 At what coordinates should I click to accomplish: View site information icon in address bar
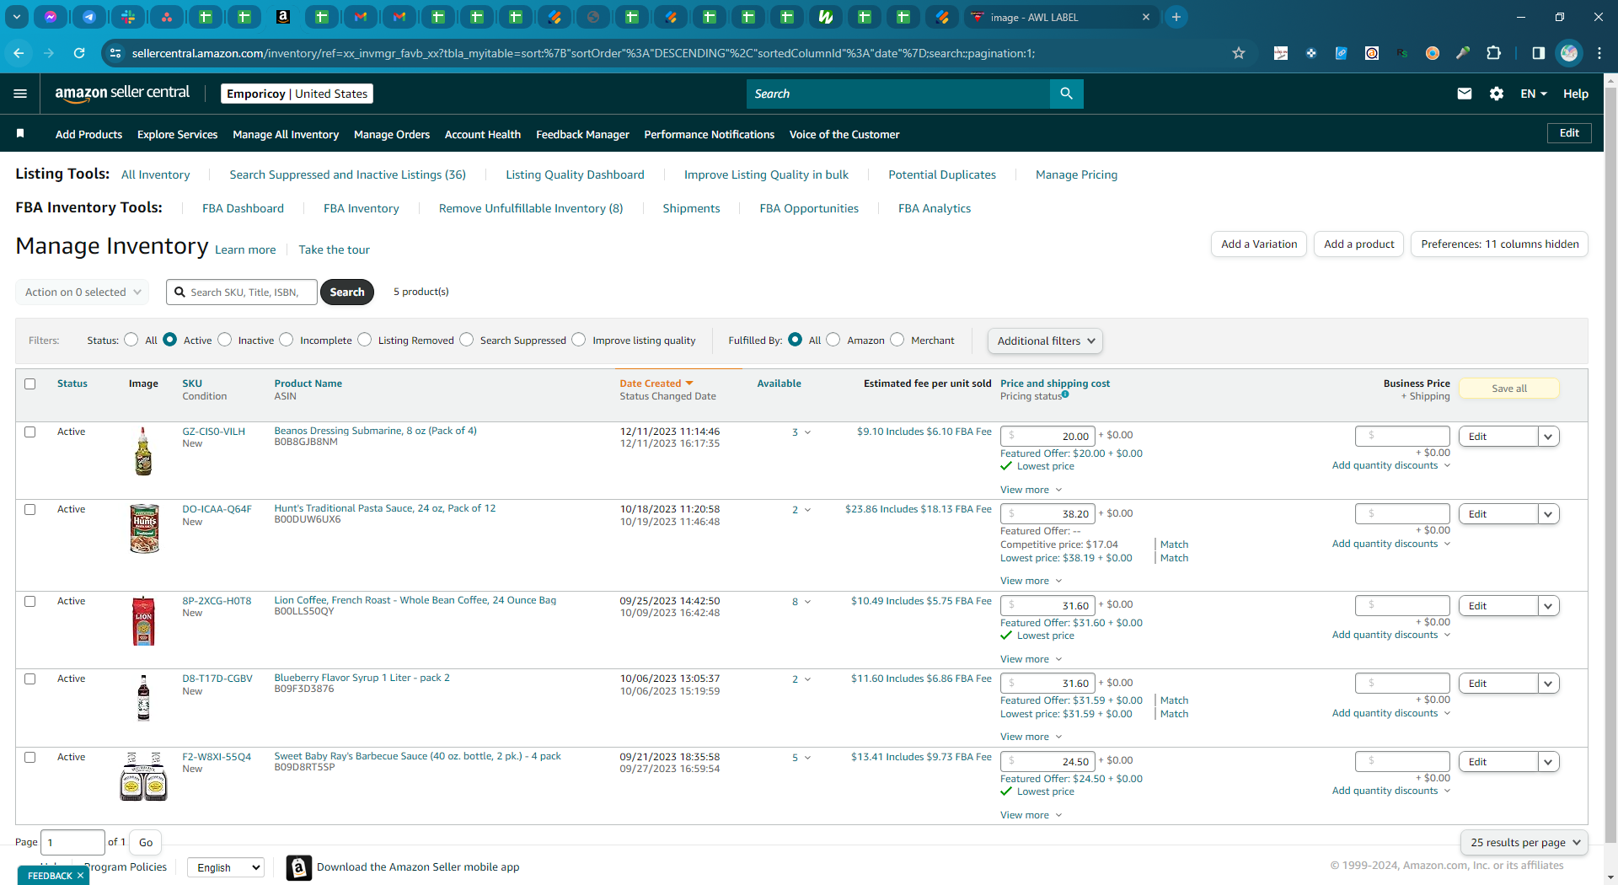[116, 53]
